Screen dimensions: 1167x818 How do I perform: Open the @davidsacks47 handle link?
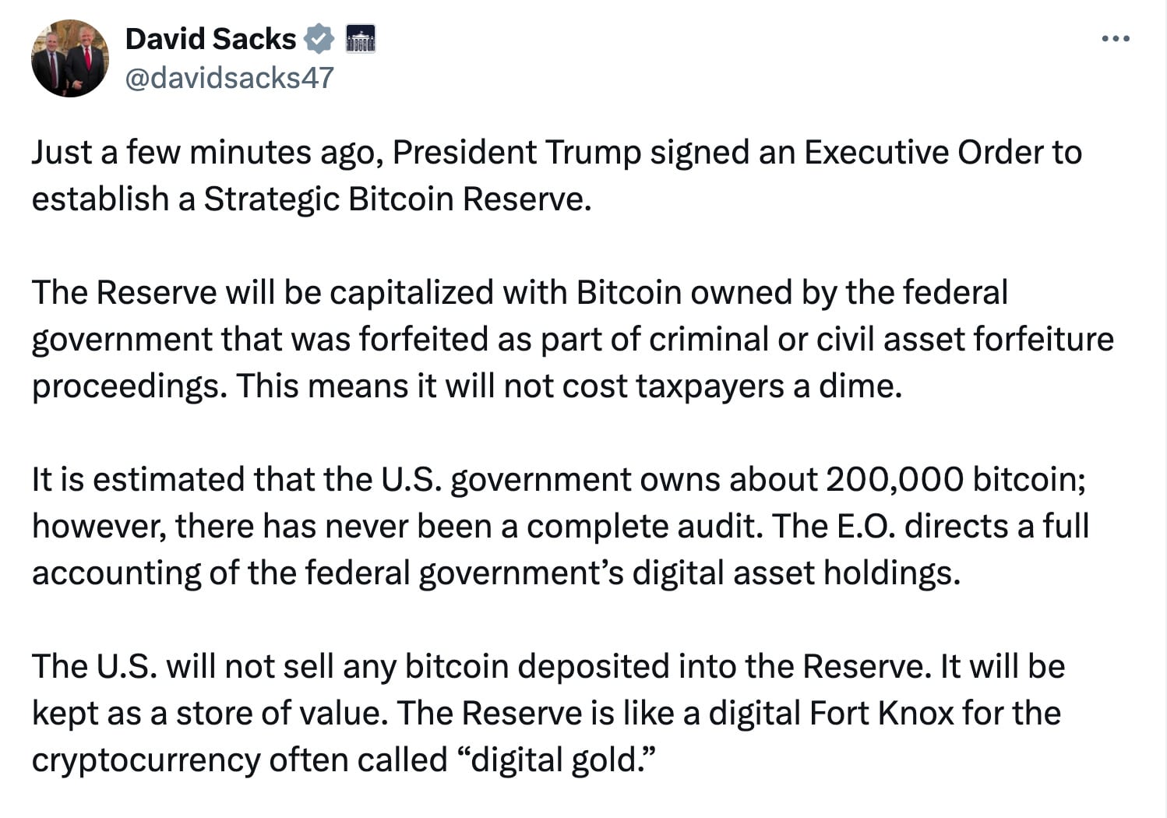229,78
